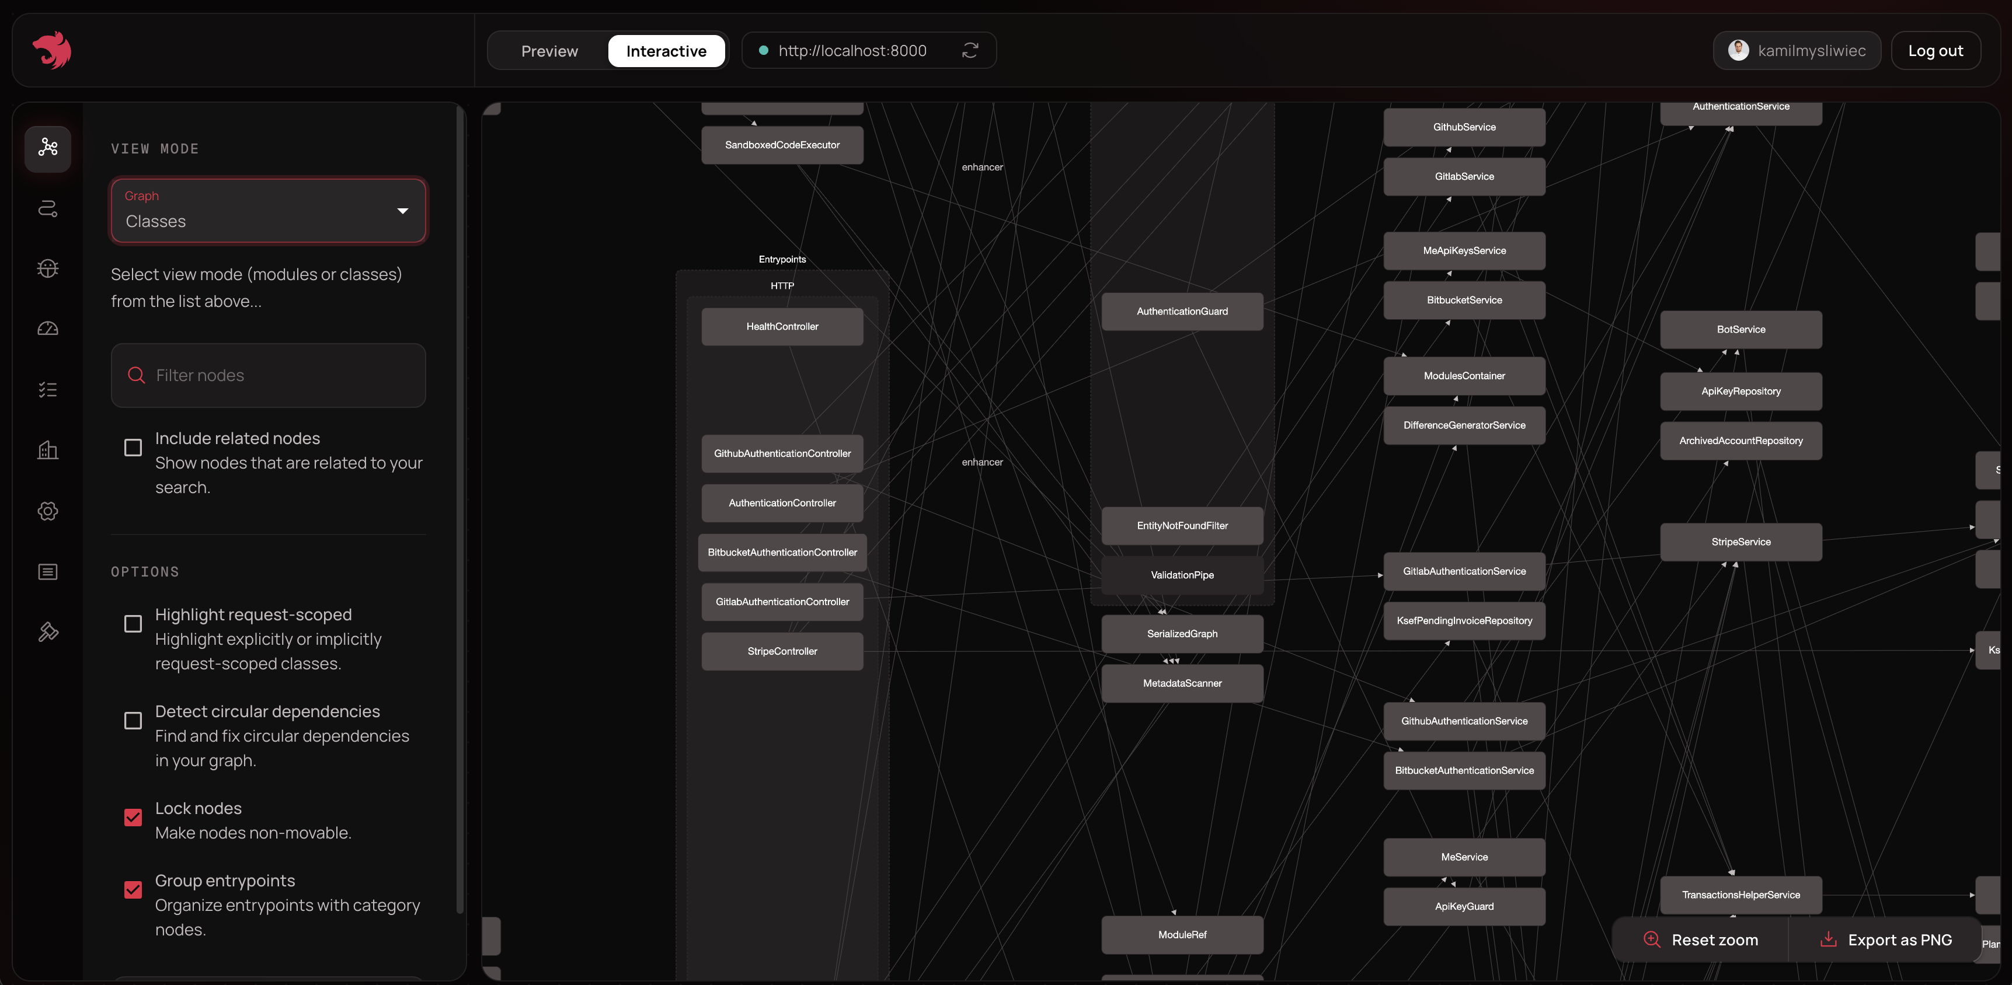Uncheck the Lock nodes checkbox
2012x985 pixels.
click(133, 817)
